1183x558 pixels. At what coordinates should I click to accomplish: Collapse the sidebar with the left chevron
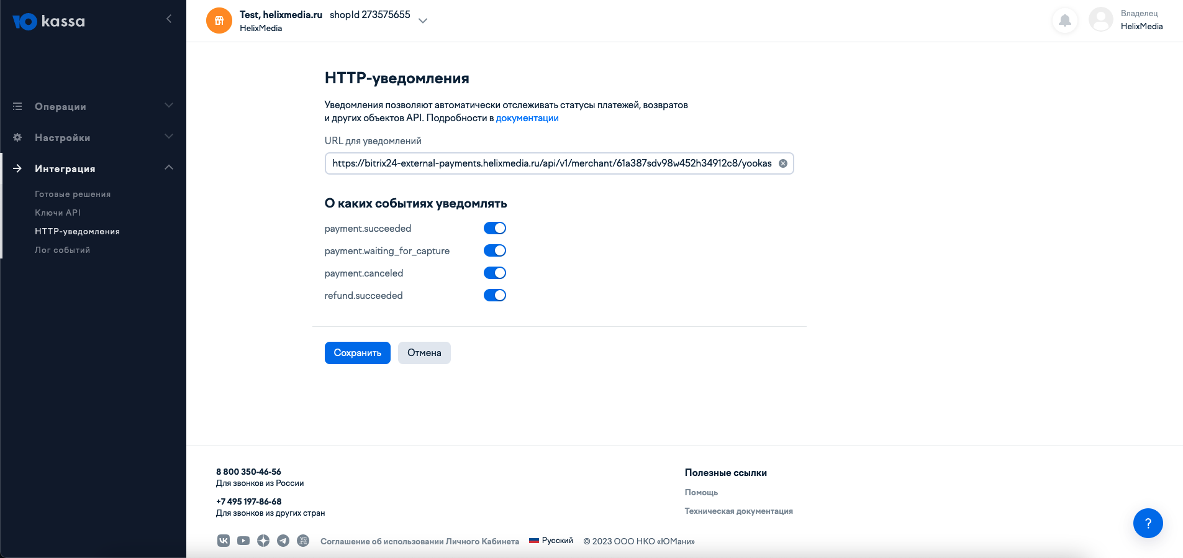(x=169, y=19)
